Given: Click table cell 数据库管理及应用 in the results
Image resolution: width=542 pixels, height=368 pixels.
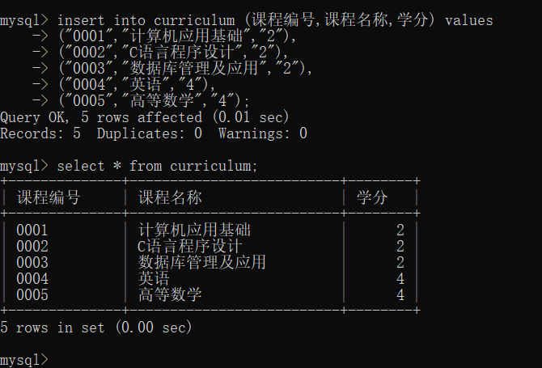Looking at the screenshot, I should (x=202, y=263).
